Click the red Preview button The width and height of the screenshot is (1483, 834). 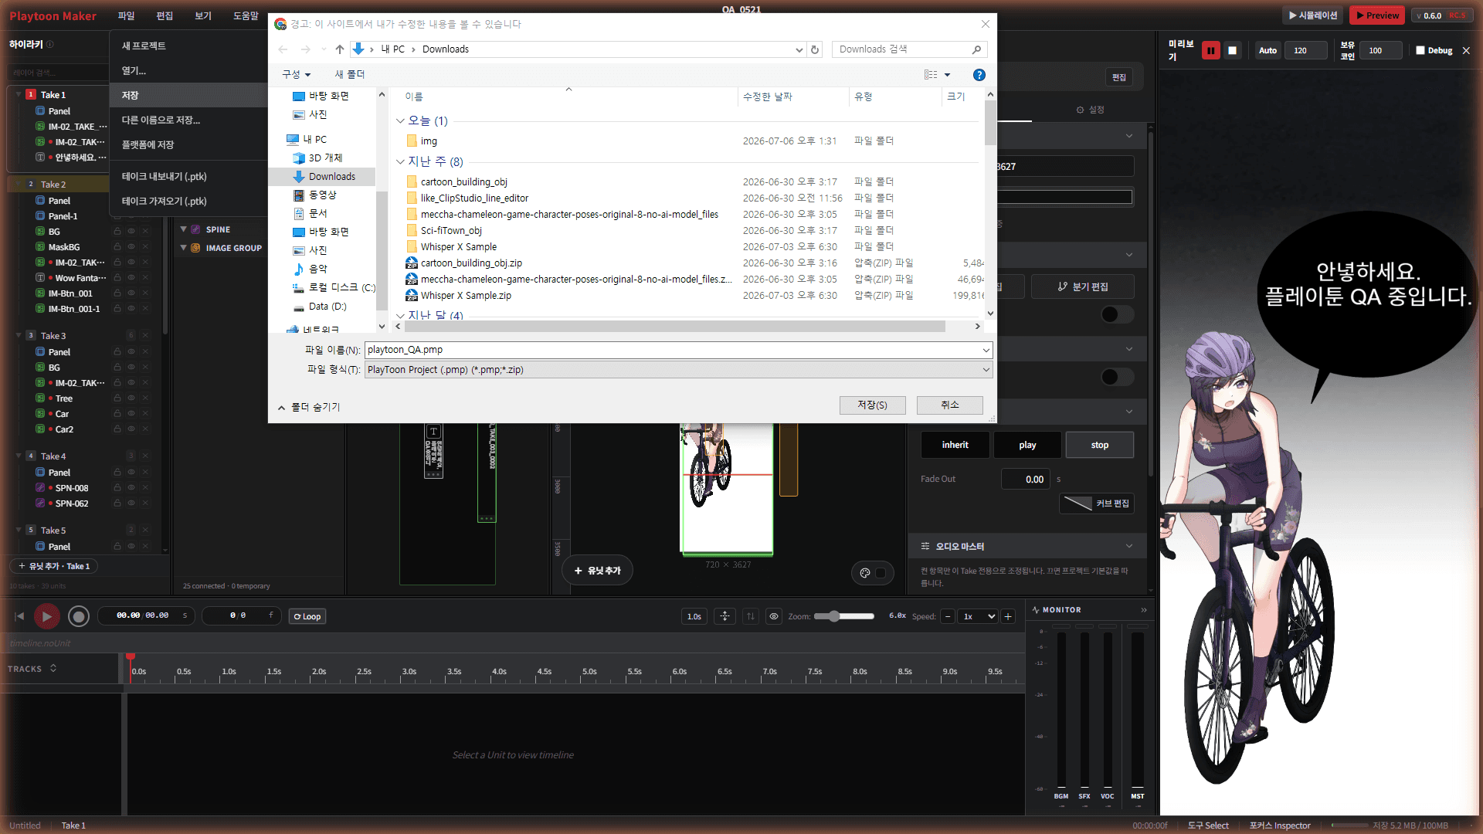coord(1377,15)
